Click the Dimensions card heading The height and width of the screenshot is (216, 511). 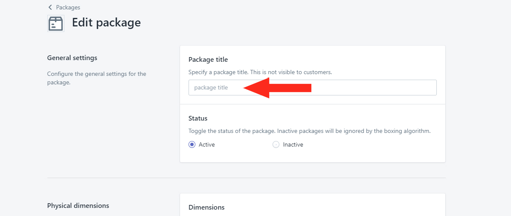206,207
